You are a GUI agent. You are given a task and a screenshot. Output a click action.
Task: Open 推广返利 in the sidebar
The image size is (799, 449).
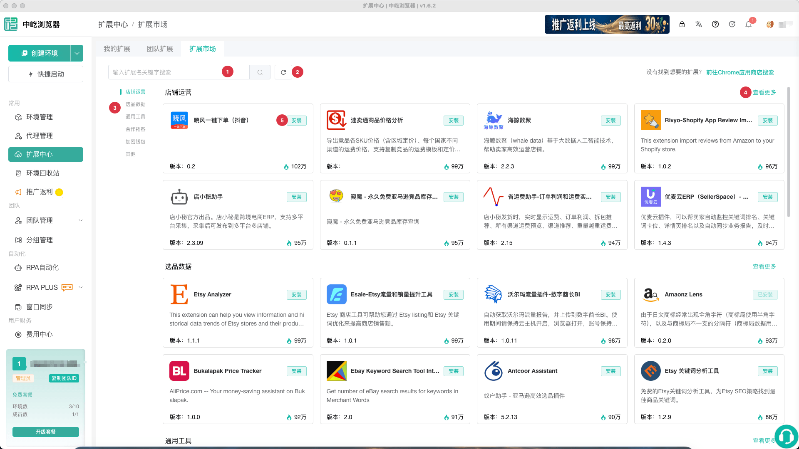pyautogui.click(x=46, y=192)
